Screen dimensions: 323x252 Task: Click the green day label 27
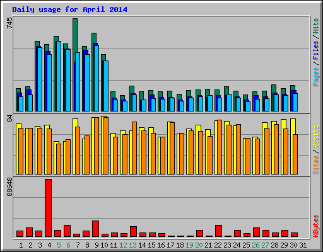point(265,245)
